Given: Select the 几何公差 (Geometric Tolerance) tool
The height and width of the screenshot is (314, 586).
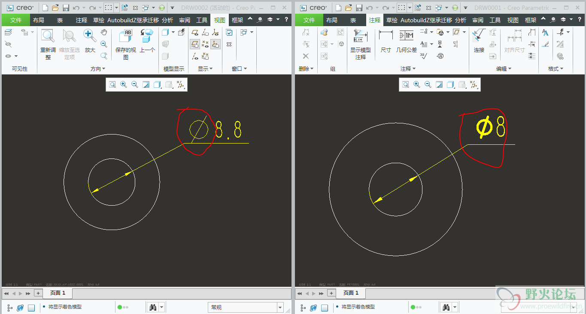Looking at the screenshot, I should (x=406, y=36).
